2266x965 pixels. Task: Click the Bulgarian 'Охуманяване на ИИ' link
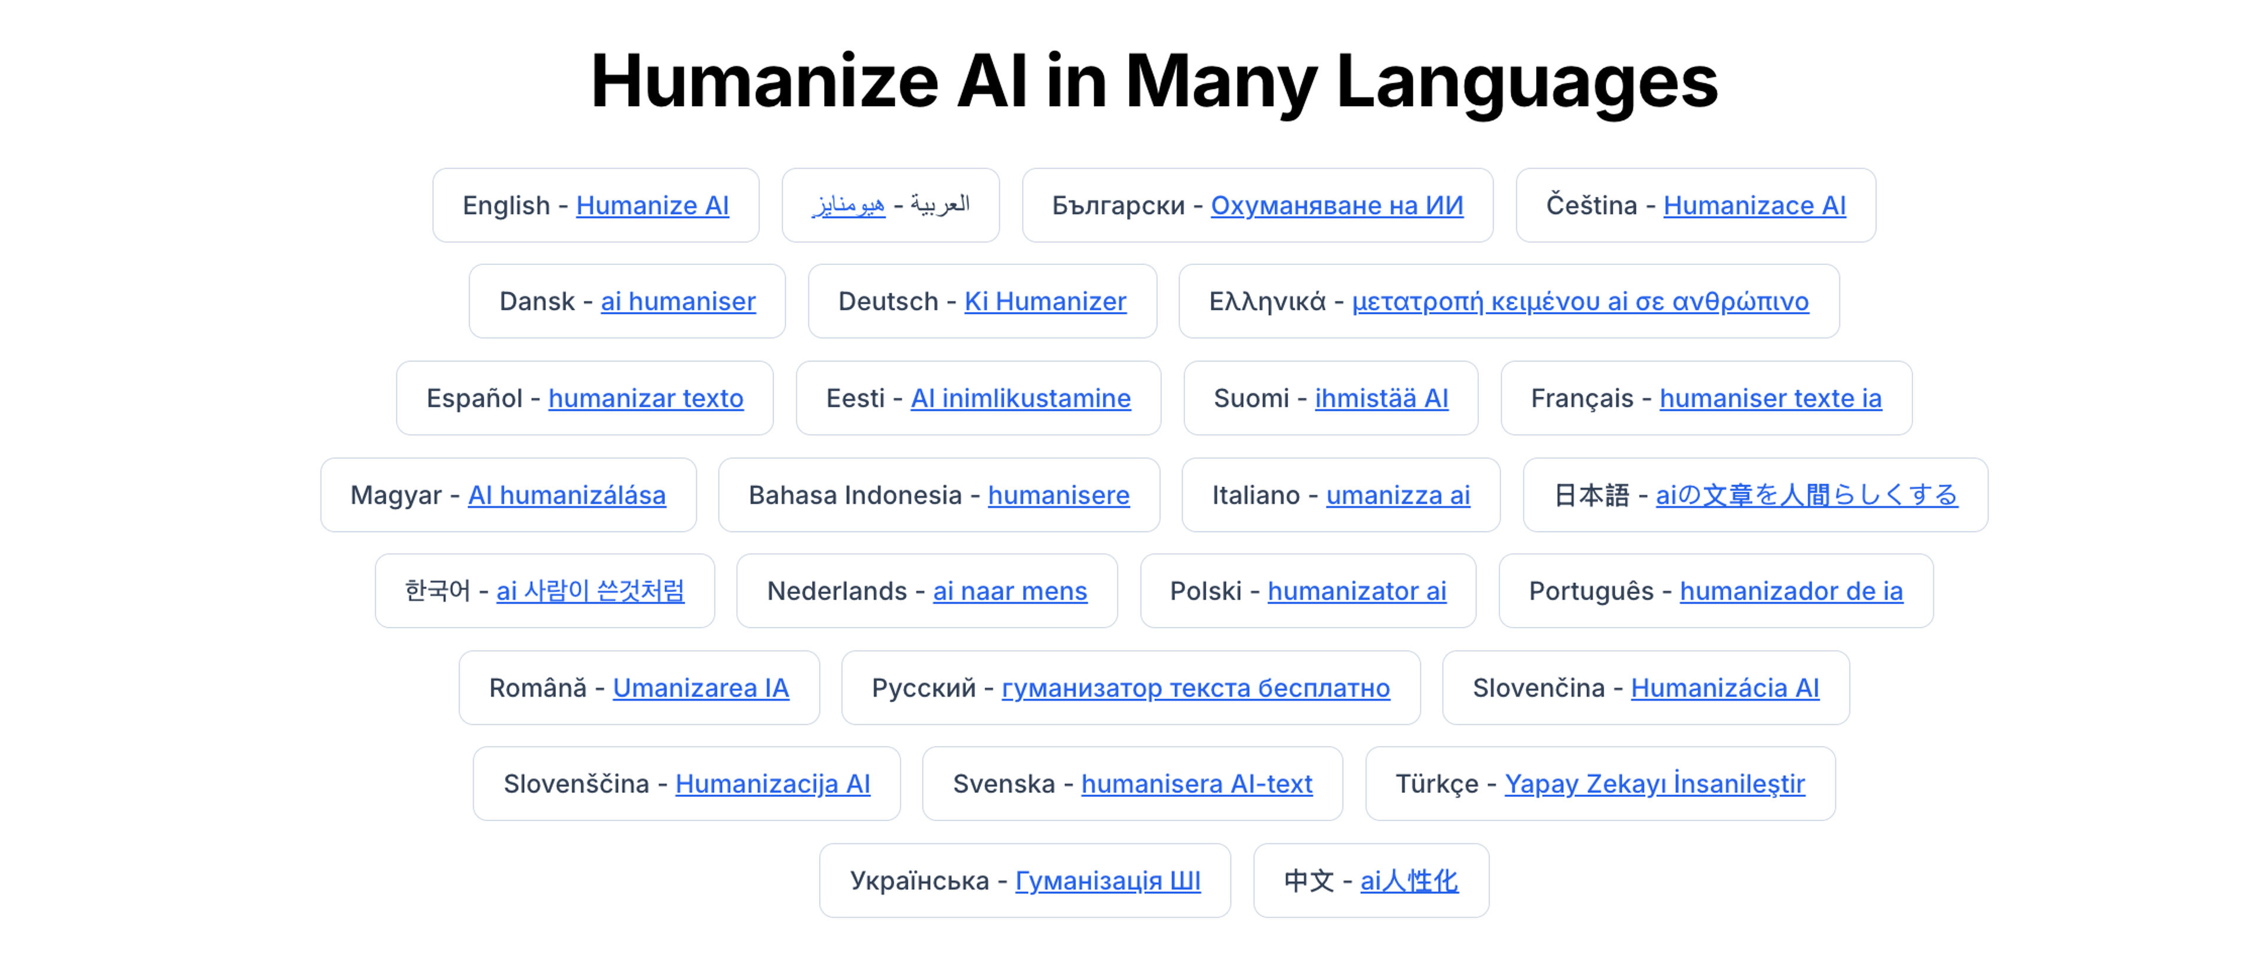click(1337, 205)
